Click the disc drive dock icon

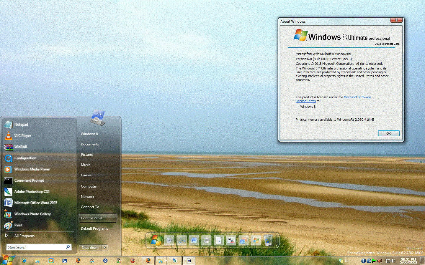tap(206, 241)
